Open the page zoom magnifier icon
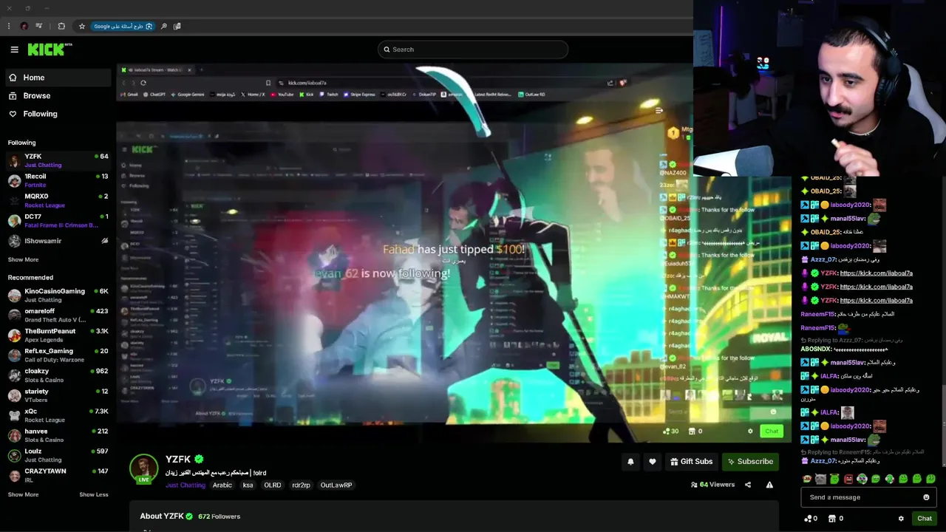 pos(164,26)
